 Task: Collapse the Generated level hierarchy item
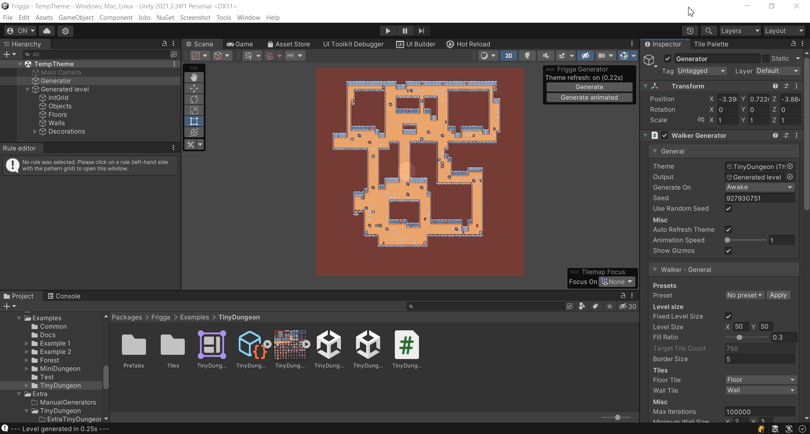tap(27, 89)
